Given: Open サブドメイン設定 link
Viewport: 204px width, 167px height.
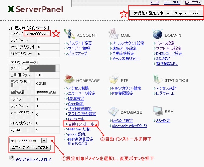Looking at the screenshot, I should tap(169, 48).
